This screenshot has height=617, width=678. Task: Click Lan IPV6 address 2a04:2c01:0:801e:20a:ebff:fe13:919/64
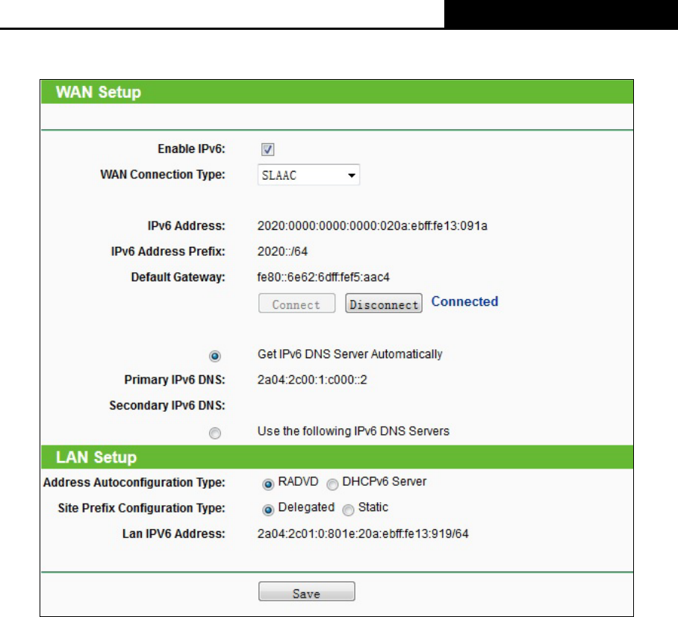point(363,534)
